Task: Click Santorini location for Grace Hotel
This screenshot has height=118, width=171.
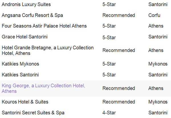Action: 158,37
